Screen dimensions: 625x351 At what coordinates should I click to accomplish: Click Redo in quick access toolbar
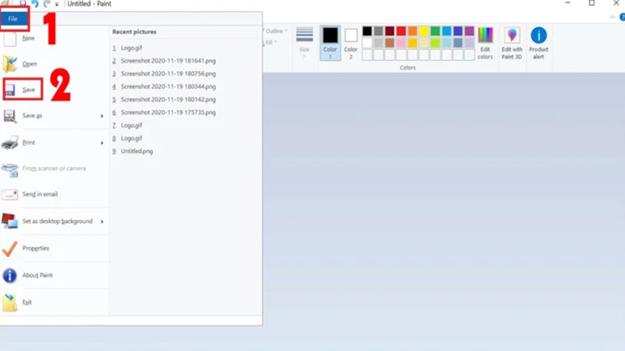(47, 4)
